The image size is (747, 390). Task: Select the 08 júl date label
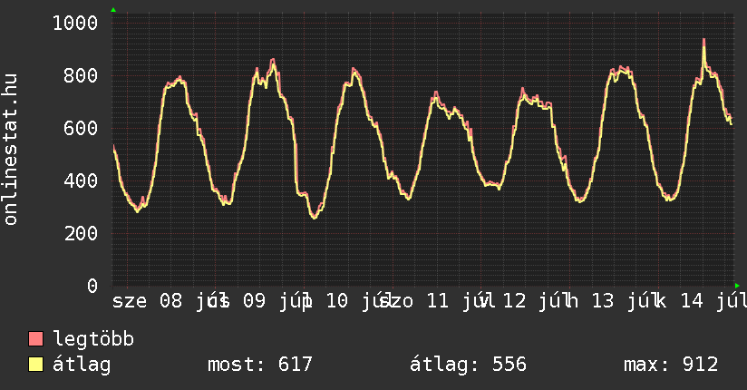[189, 301]
